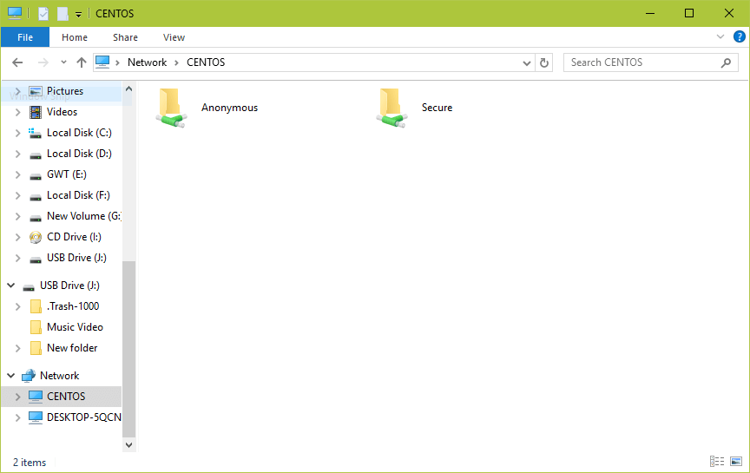Viewport: 750px width, 473px height.
Task: Collapse the Network tree node
Action: click(x=11, y=376)
